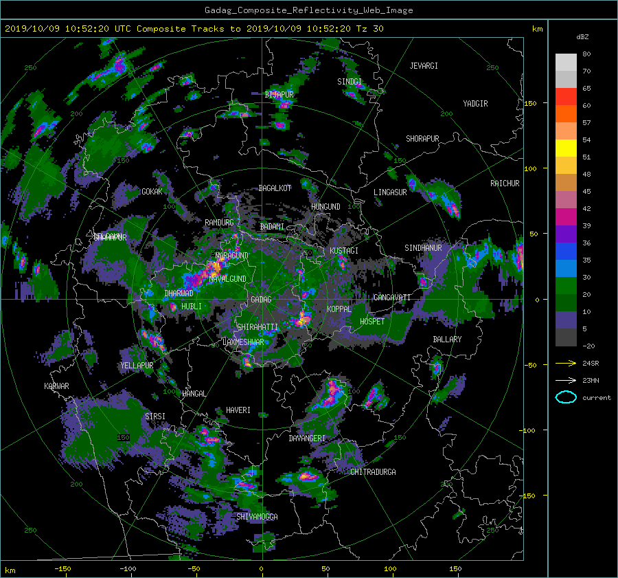Click the BADAMI city label
Screen dimensions: 618x578
pyautogui.click(x=272, y=227)
